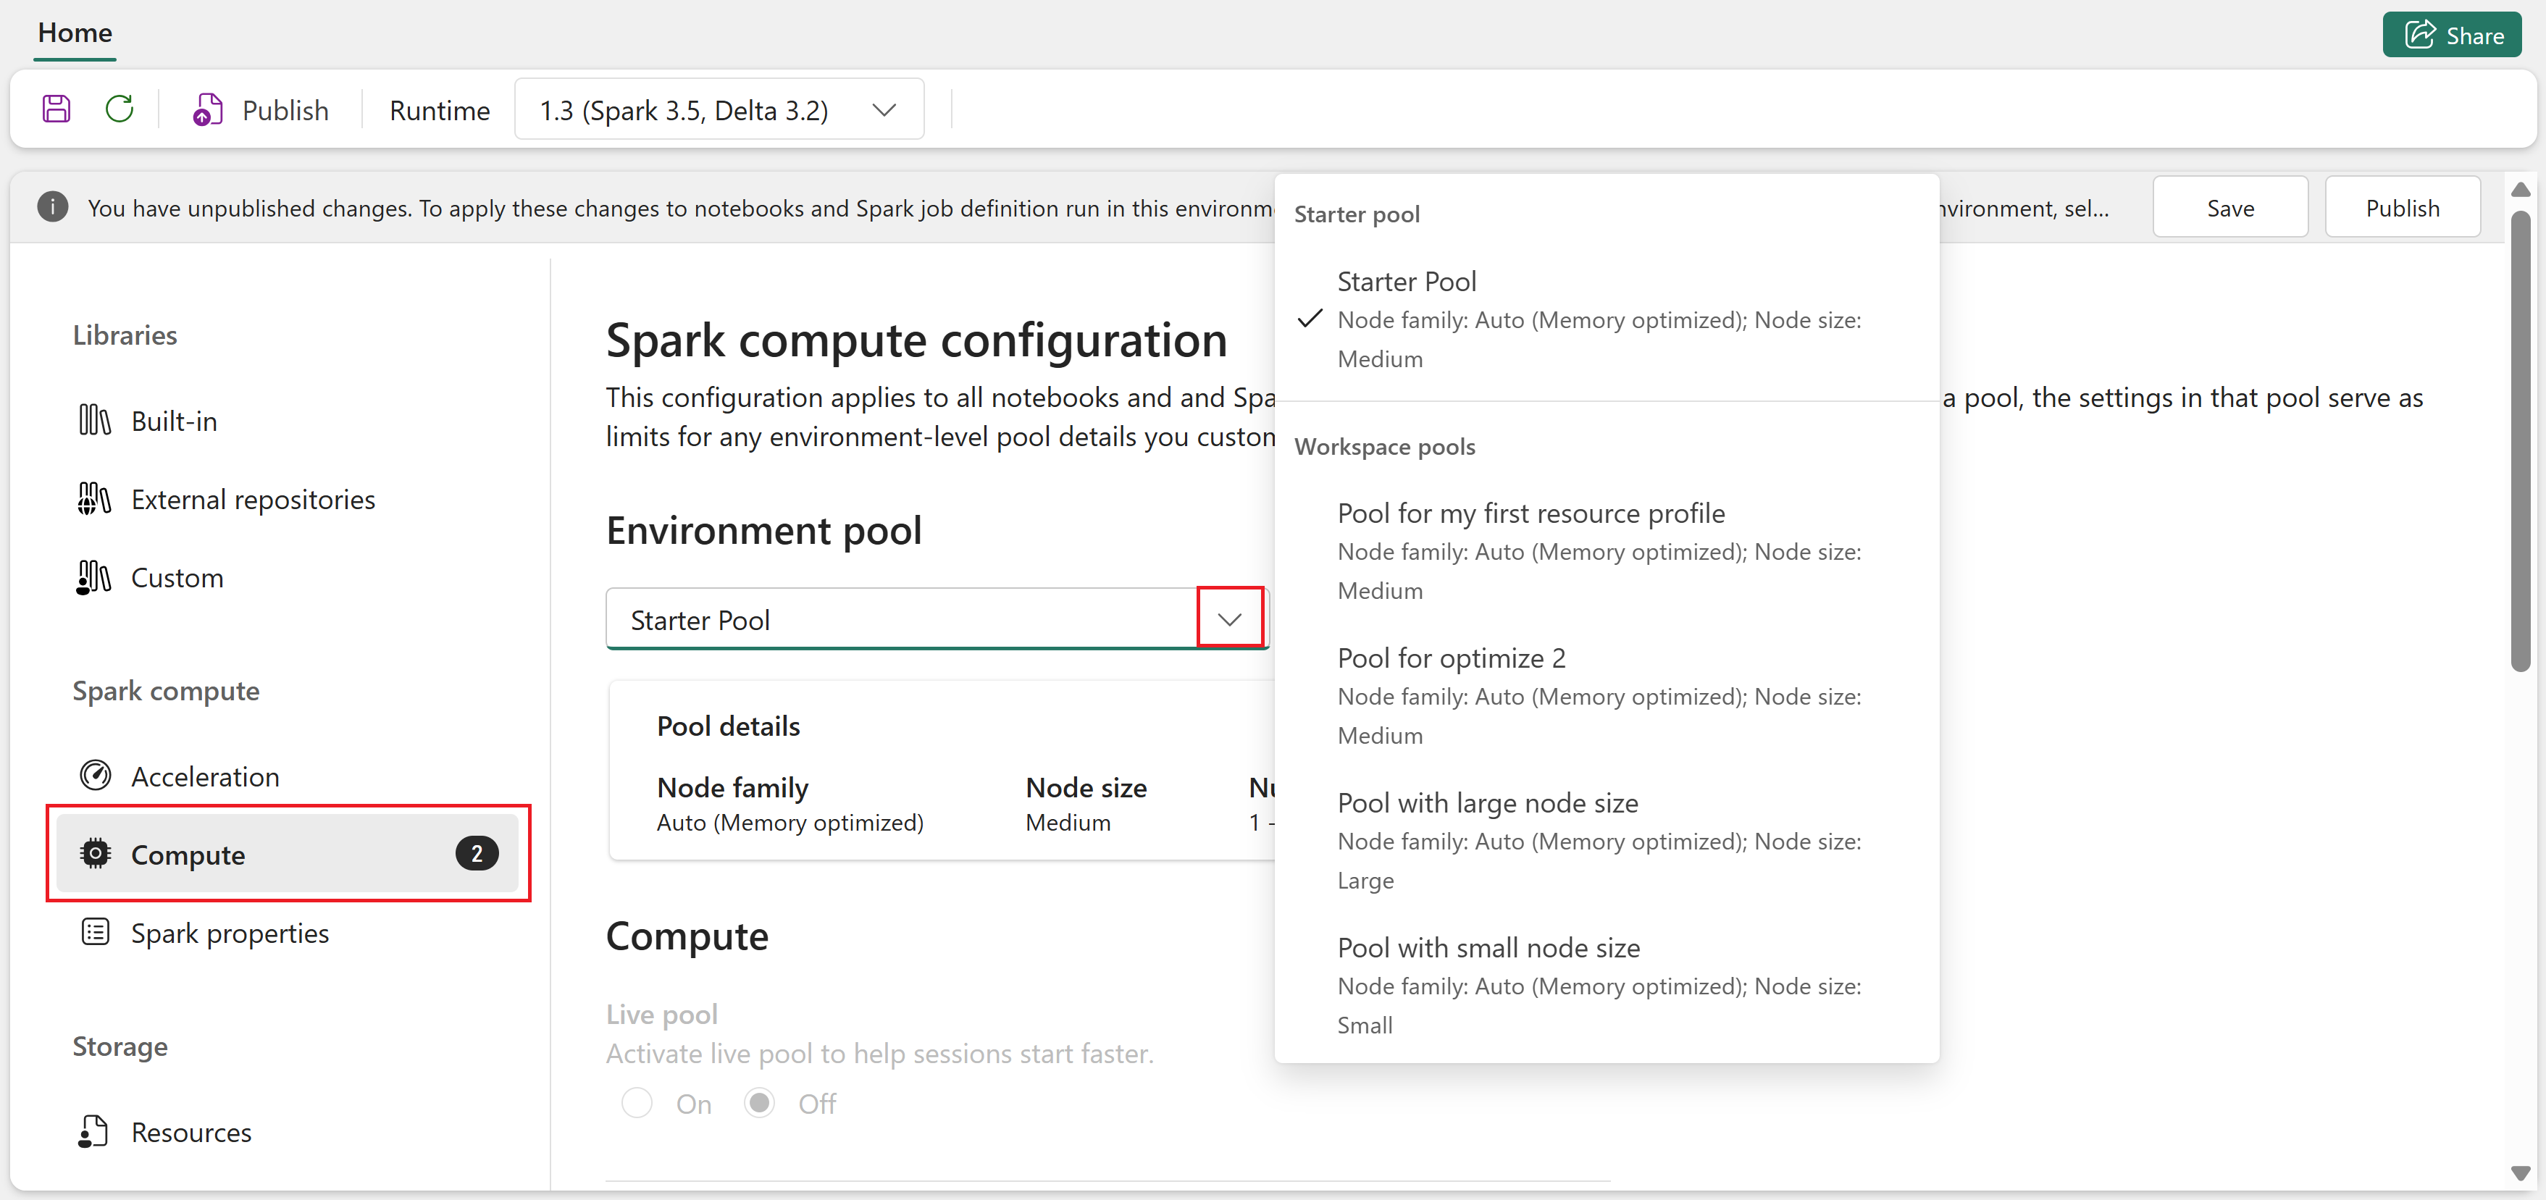Image resolution: width=2546 pixels, height=1200 pixels.
Task: Click the Built-in library icon
Action: click(95, 420)
